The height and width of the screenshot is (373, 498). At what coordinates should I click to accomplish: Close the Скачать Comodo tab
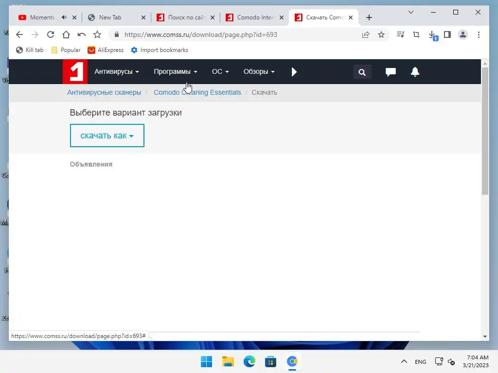tap(351, 17)
